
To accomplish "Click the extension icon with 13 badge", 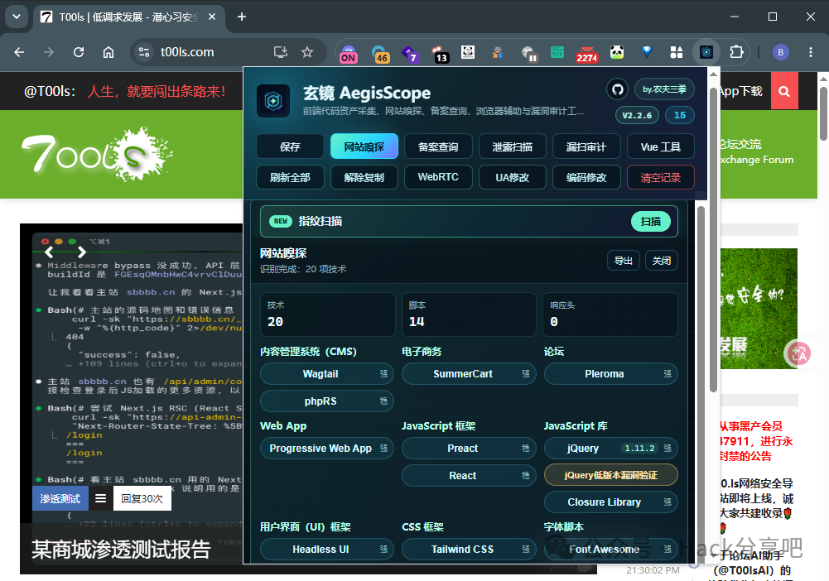I will (x=440, y=53).
